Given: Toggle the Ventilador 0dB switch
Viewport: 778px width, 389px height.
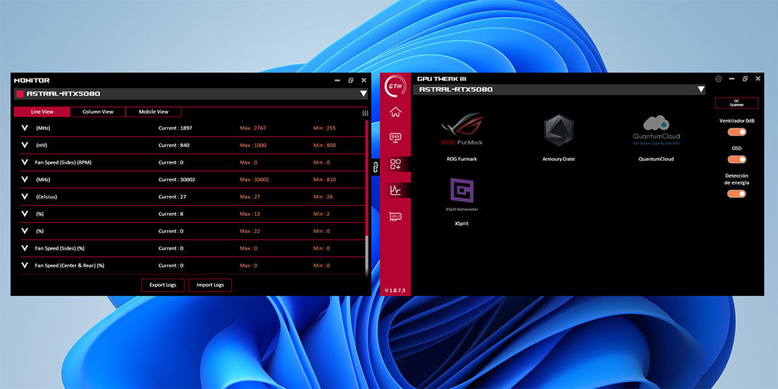Looking at the screenshot, I should click(737, 132).
